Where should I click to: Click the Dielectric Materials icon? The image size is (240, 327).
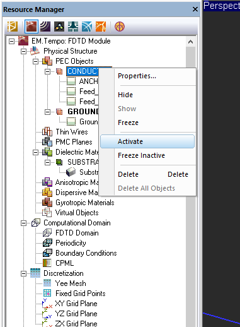click(47, 152)
